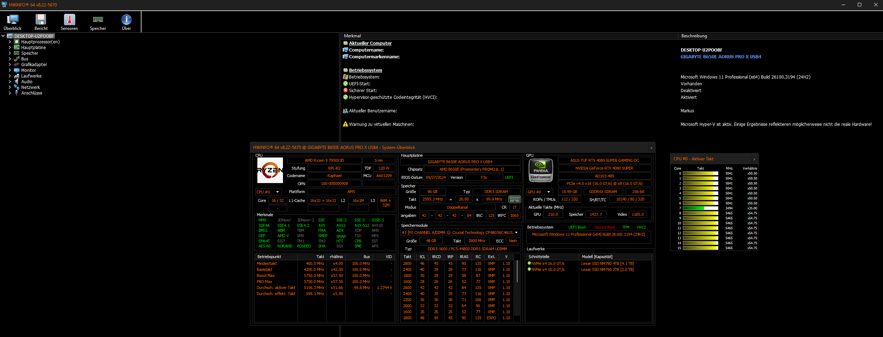
Task: Click the green check icon beside Hypervisor-geschützte Codeintegrität
Action: pyautogui.click(x=346, y=97)
